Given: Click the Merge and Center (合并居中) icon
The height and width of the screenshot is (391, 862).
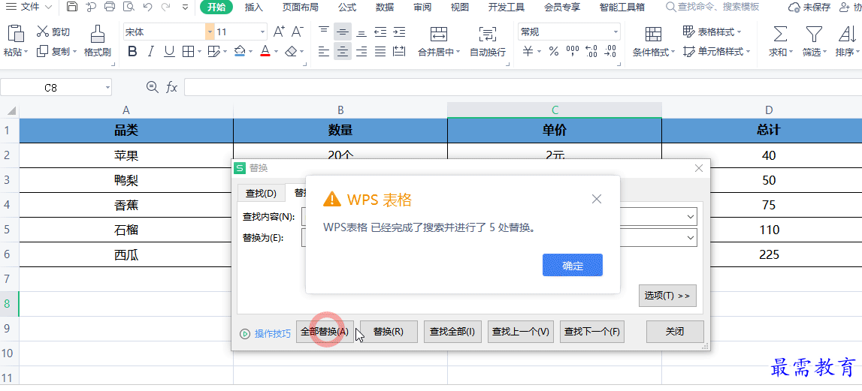Looking at the screenshot, I should (x=439, y=33).
